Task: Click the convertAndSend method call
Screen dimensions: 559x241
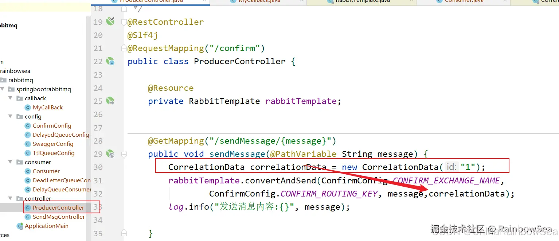Action: [x=281, y=180]
